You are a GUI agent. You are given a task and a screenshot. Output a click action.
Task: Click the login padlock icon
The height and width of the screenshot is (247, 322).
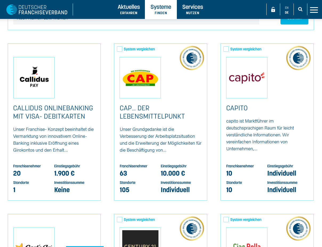[x=273, y=10]
